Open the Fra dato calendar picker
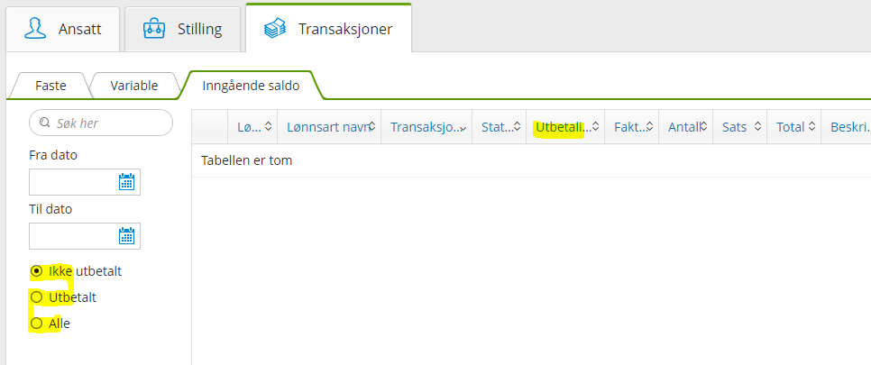Image resolution: width=871 pixels, height=365 pixels. pos(126,182)
